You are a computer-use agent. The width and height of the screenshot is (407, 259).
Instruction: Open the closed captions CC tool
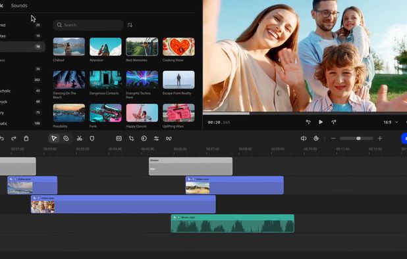[119, 138]
